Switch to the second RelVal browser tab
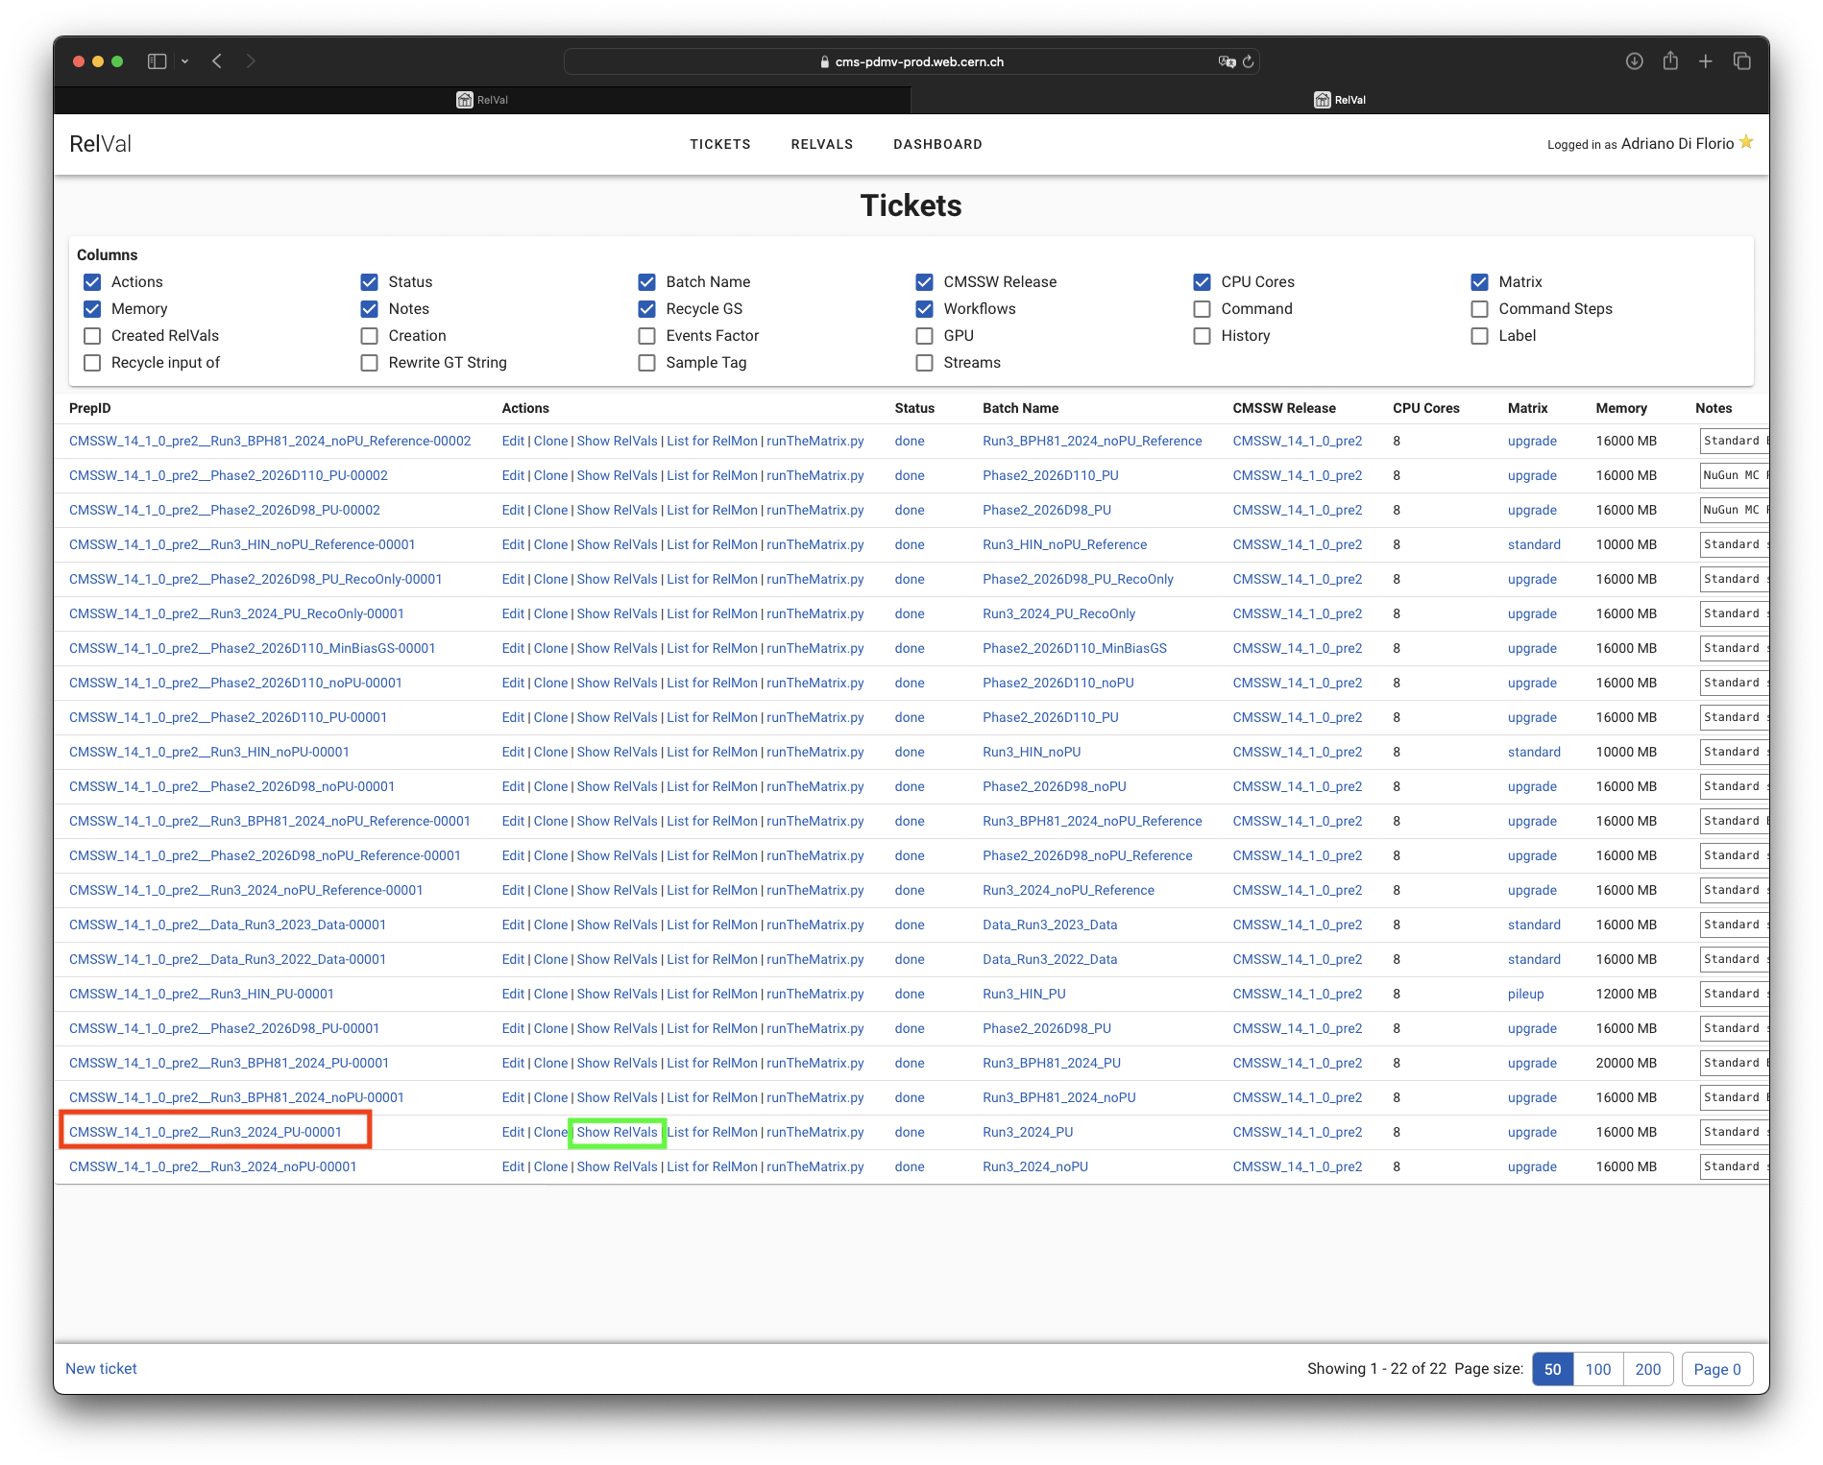Viewport: 1823px width, 1465px height. (x=1339, y=100)
